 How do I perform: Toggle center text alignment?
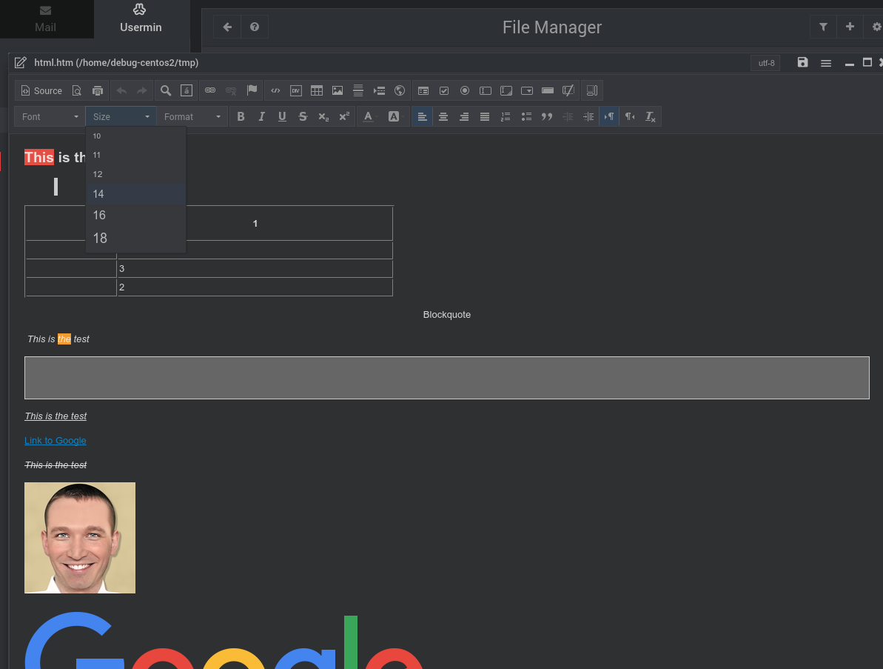click(443, 116)
